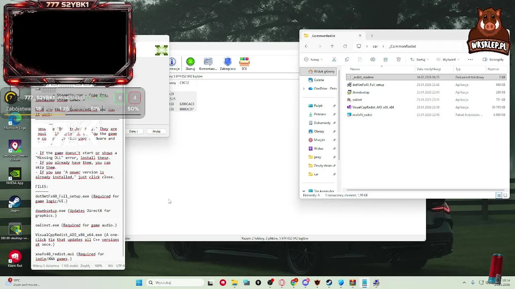Click the Delete trash icon in Explorer
Screen dimensions: 515x289
coord(398,59)
